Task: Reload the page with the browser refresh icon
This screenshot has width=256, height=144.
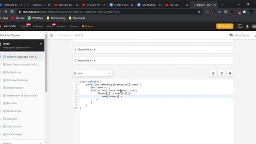Action: point(12,12)
